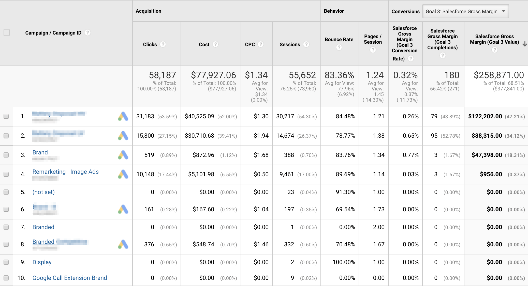Open Google Call Extension-Brand campaign

[70, 278]
